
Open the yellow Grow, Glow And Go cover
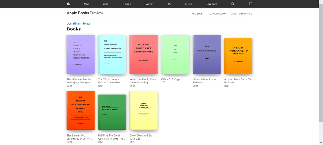[x=144, y=110]
